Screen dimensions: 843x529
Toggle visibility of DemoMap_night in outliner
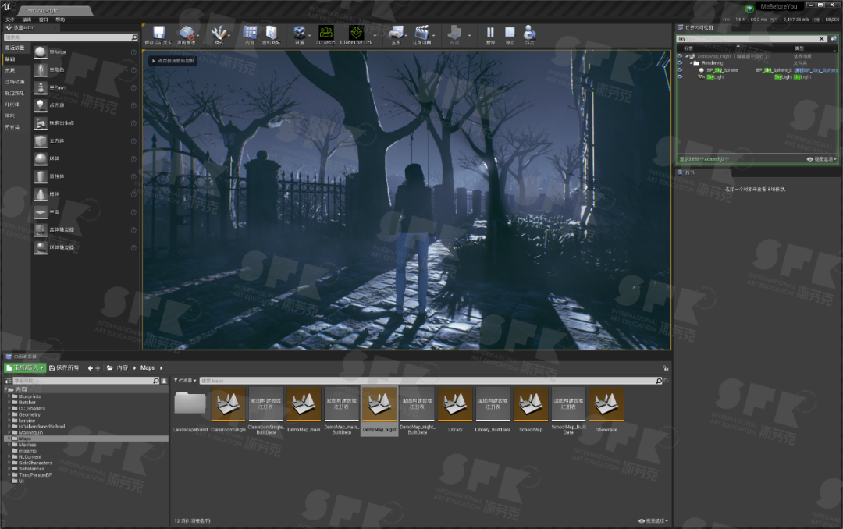[680, 56]
